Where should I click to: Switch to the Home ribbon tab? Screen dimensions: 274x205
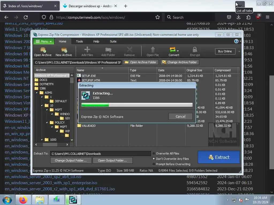point(63,41)
